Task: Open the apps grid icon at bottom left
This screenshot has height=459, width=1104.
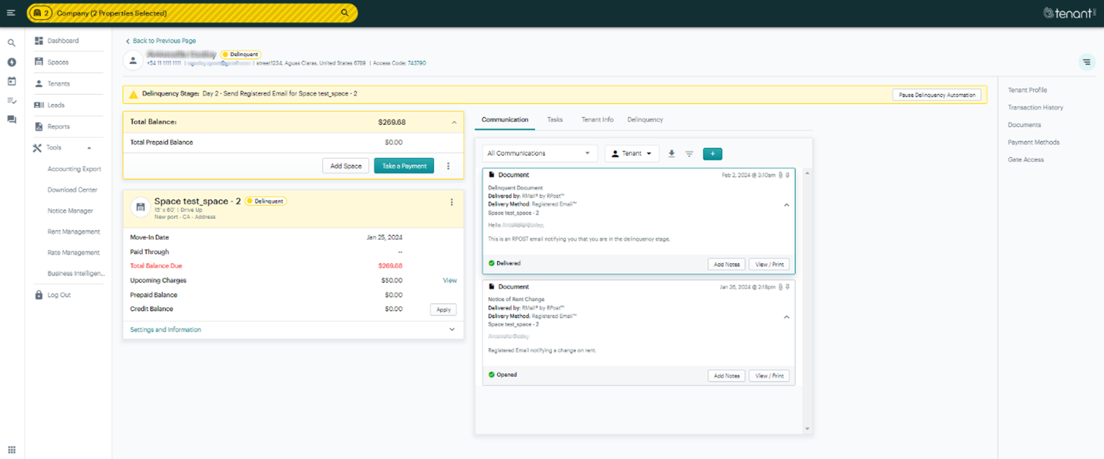Action: click(x=12, y=450)
